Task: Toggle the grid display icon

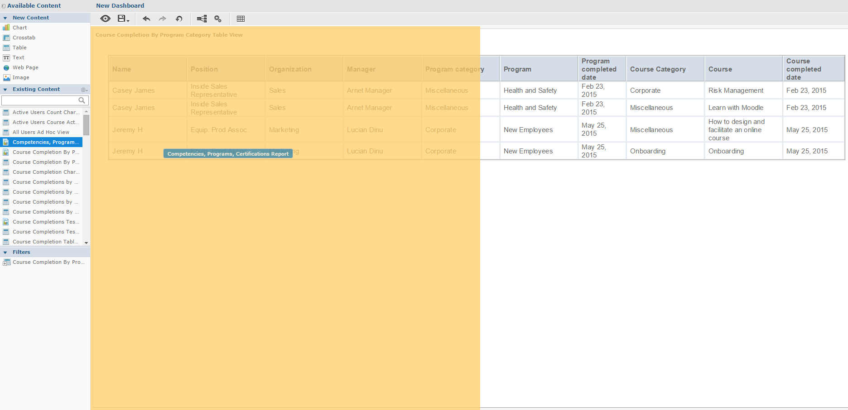Action: tap(241, 19)
